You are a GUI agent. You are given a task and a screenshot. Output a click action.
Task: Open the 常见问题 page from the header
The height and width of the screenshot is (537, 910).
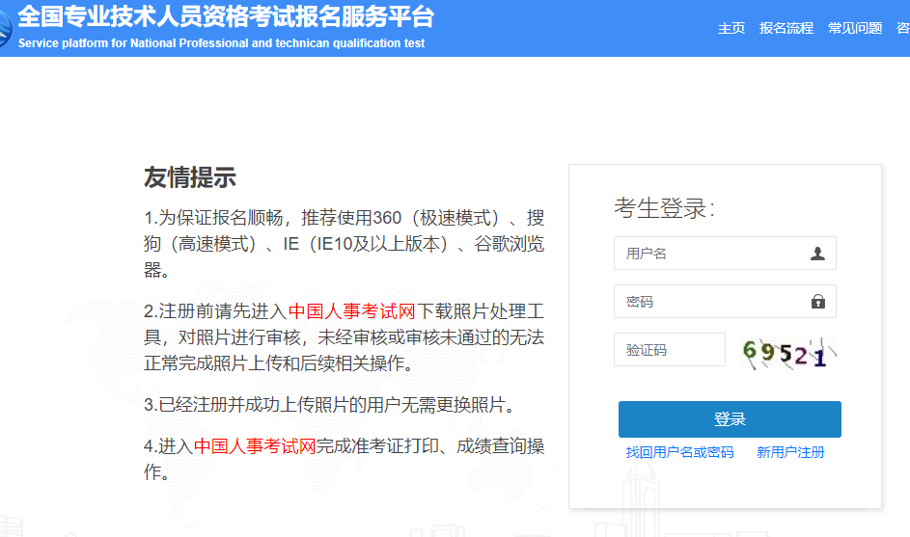tap(854, 28)
